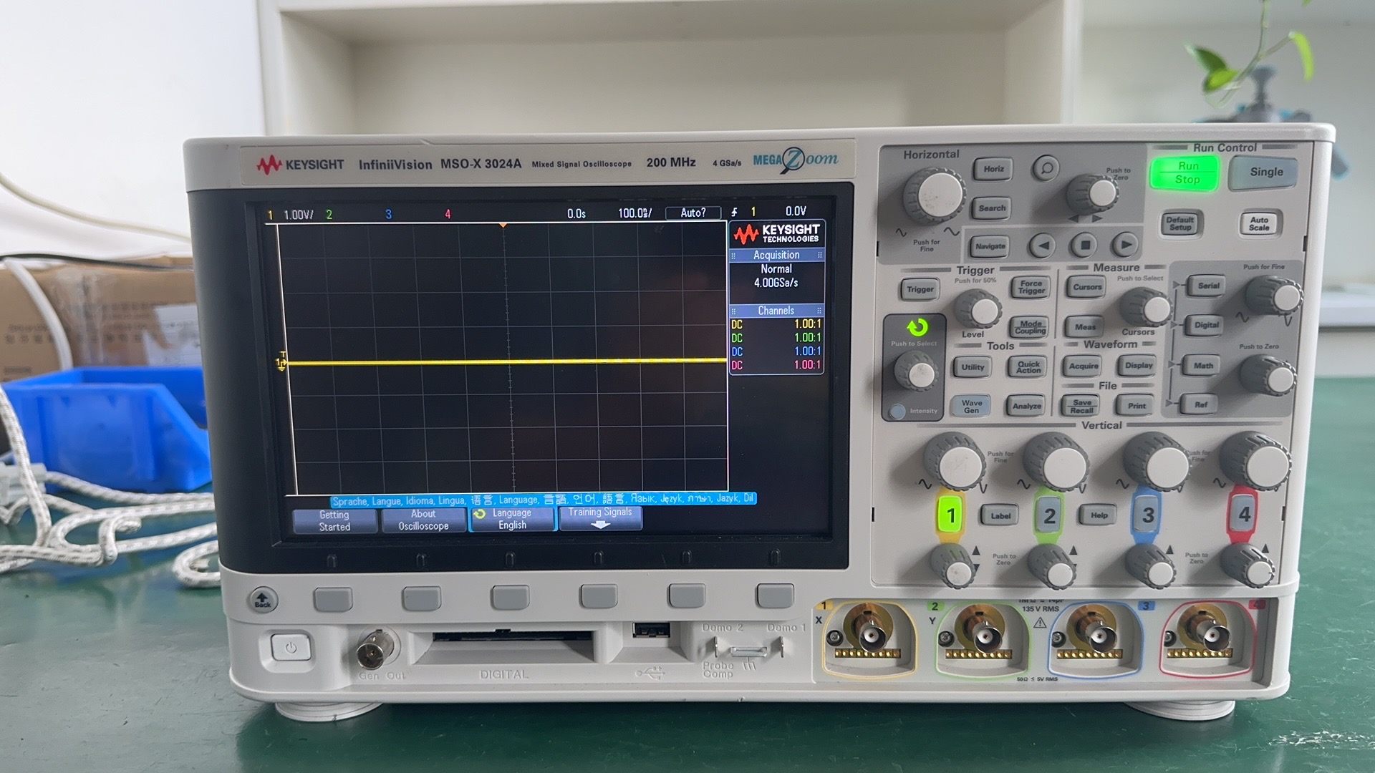Click the Quick Action button
Screen dimensions: 1375x773
tap(1028, 367)
